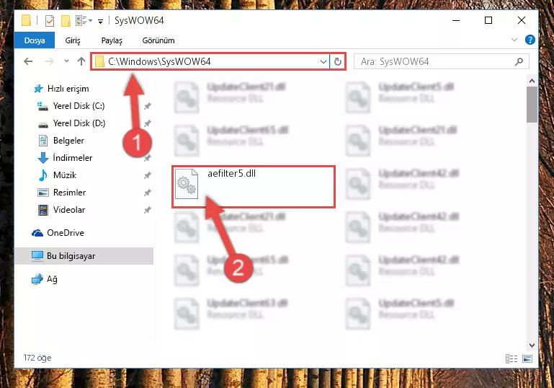Viewport: 554px width, 388px height.
Task: Select Bu bilgisayar in navigation pane
Action: point(71,256)
